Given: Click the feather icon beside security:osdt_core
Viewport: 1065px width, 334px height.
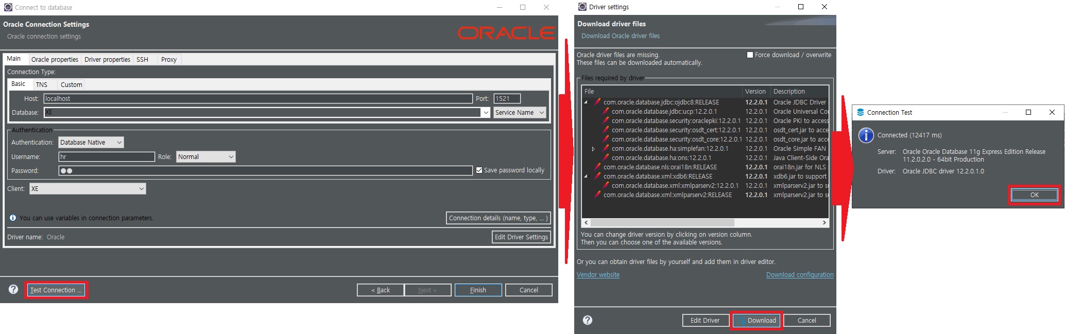Looking at the screenshot, I should coord(606,139).
